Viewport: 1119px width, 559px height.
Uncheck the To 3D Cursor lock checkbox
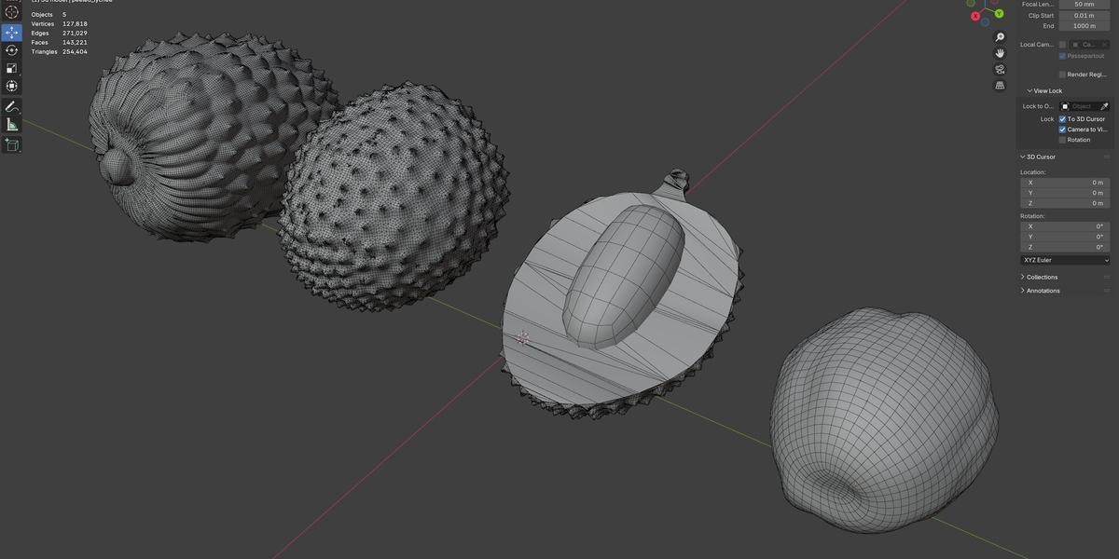pyautogui.click(x=1062, y=119)
